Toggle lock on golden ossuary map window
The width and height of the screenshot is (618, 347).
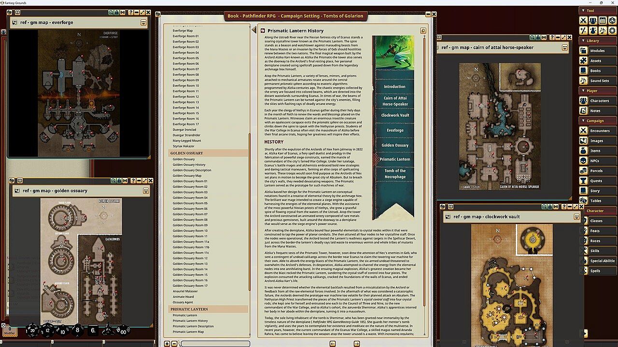click(119, 181)
